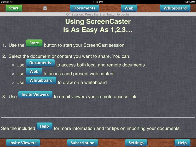Tap the green Start button in top toolbar

click(14, 8)
